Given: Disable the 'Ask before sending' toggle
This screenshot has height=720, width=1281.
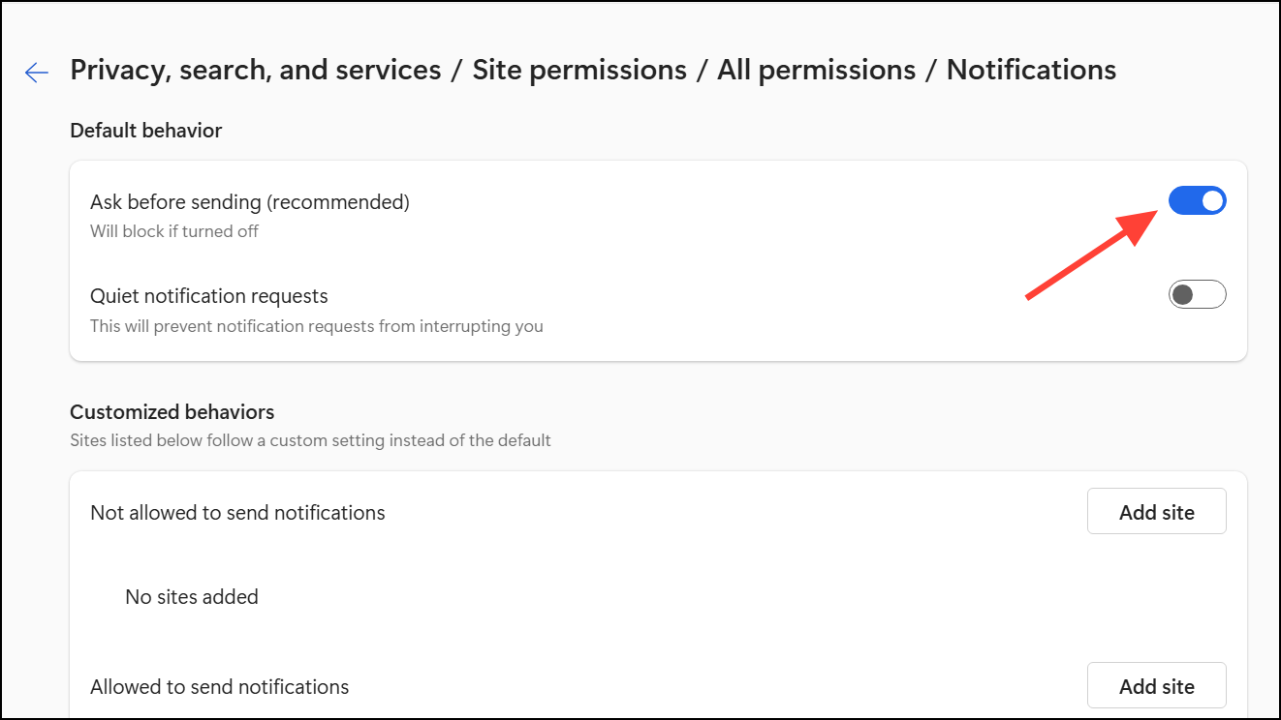Looking at the screenshot, I should point(1197,201).
